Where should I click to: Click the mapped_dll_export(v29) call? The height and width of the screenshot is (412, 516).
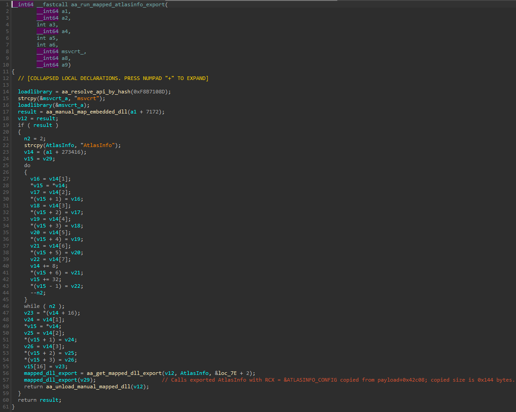click(x=60, y=380)
